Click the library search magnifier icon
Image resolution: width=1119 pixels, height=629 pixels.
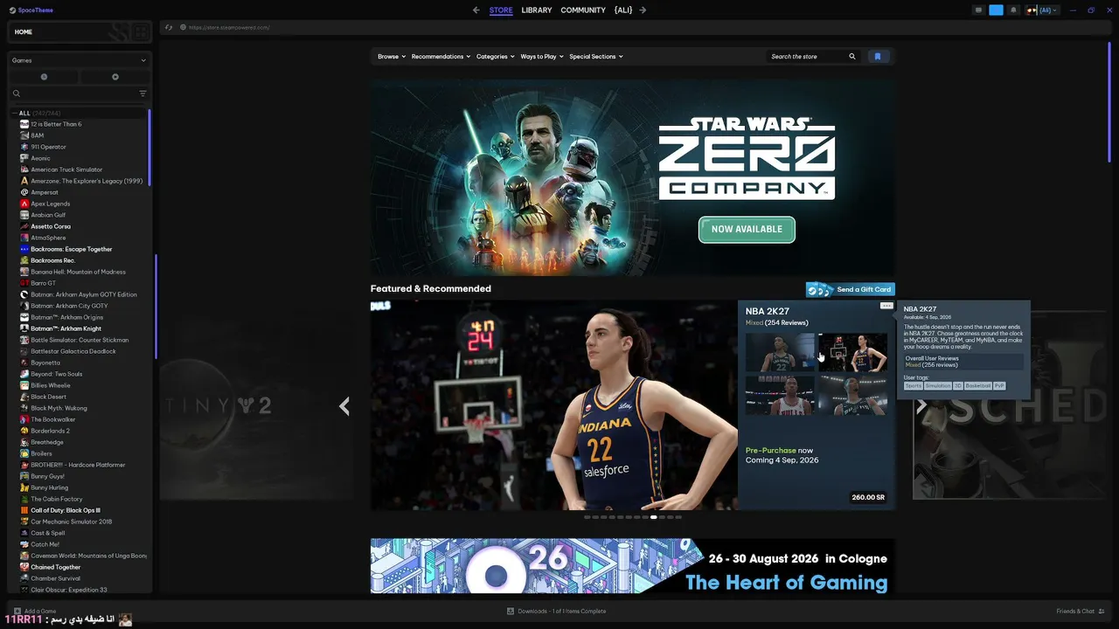(x=17, y=93)
